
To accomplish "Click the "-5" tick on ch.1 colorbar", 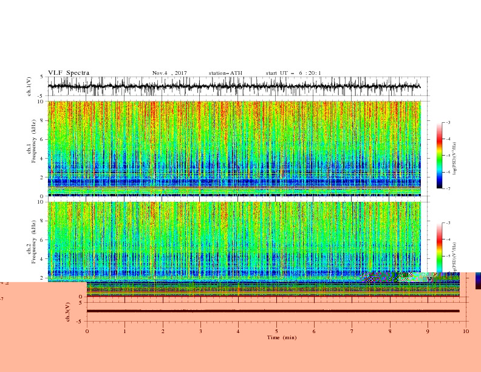I will 448,156.
